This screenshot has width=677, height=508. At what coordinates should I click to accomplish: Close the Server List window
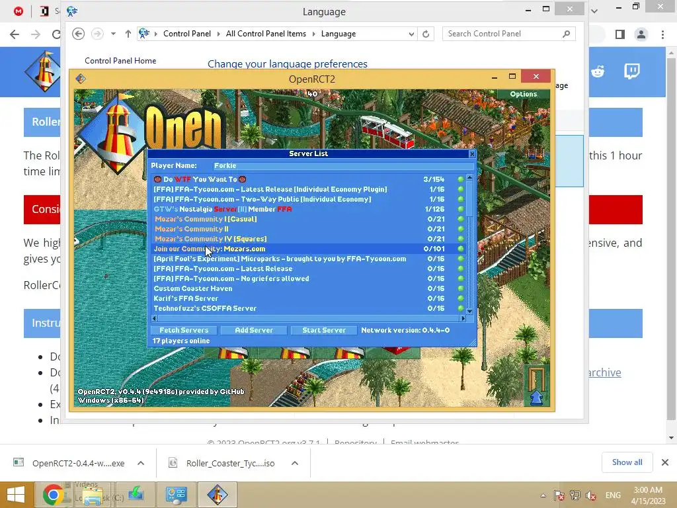coord(472,153)
